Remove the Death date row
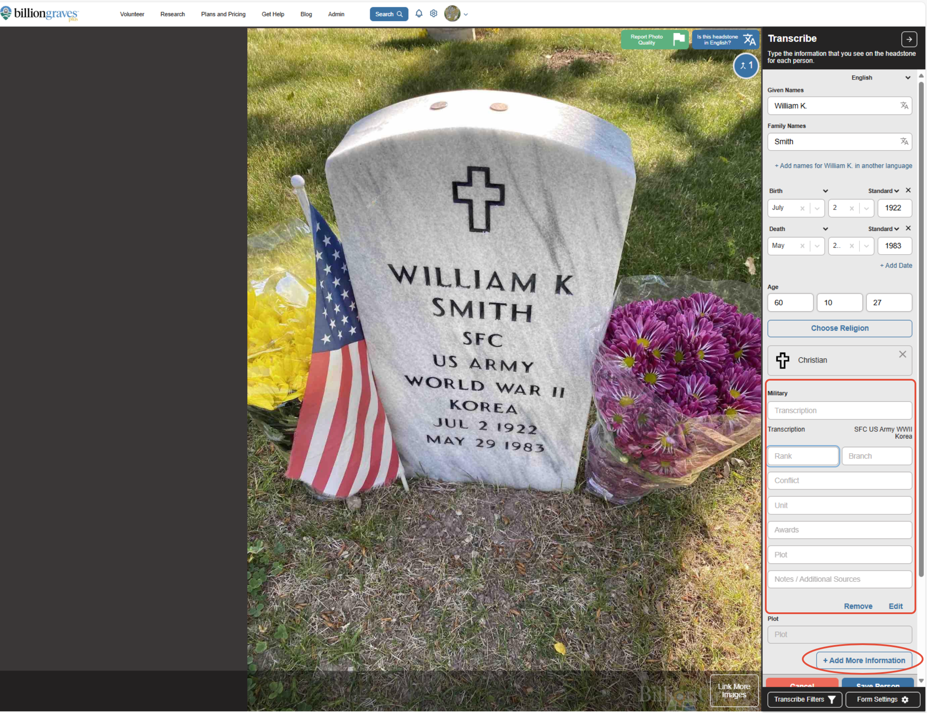The width and height of the screenshot is (927, 713). pos(908,228)
